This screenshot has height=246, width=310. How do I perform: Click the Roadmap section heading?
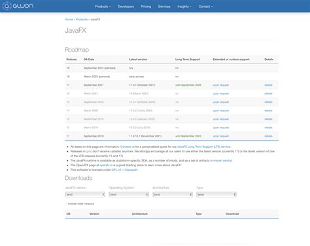pos(77,50)
